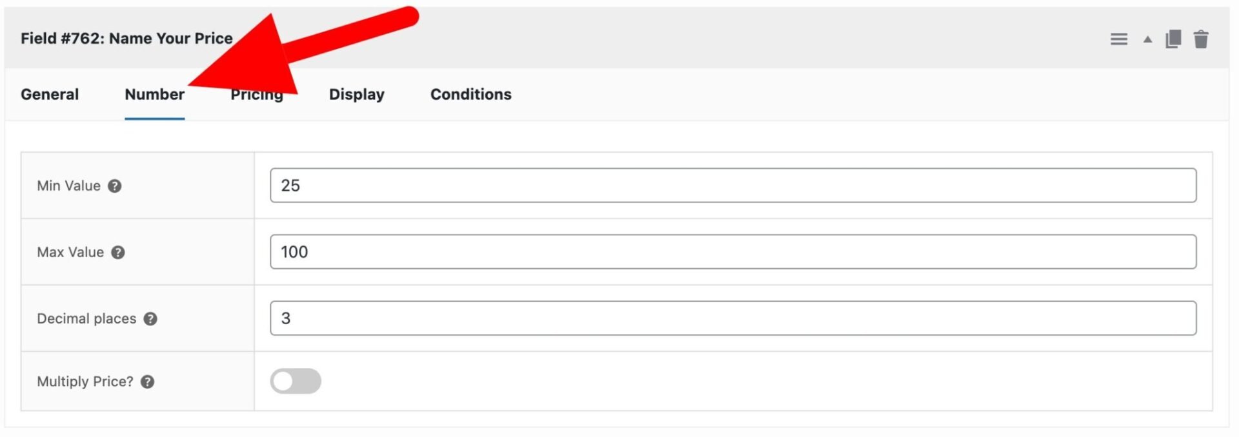Collapse Field #762 with the up arrow
Viewport: 1239px width, 437px height.
(1147, 39)
